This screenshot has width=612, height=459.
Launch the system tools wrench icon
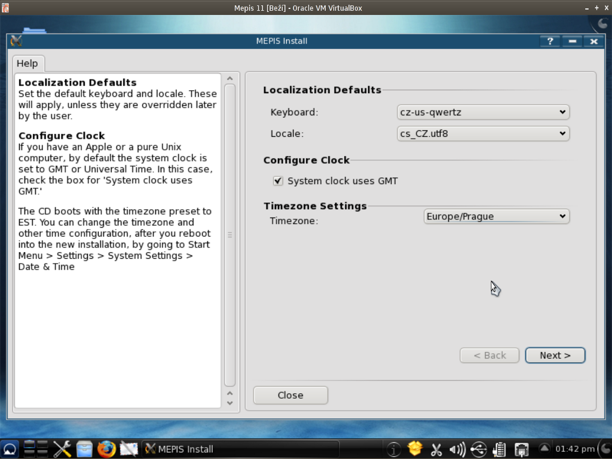[x=62, y=449]
